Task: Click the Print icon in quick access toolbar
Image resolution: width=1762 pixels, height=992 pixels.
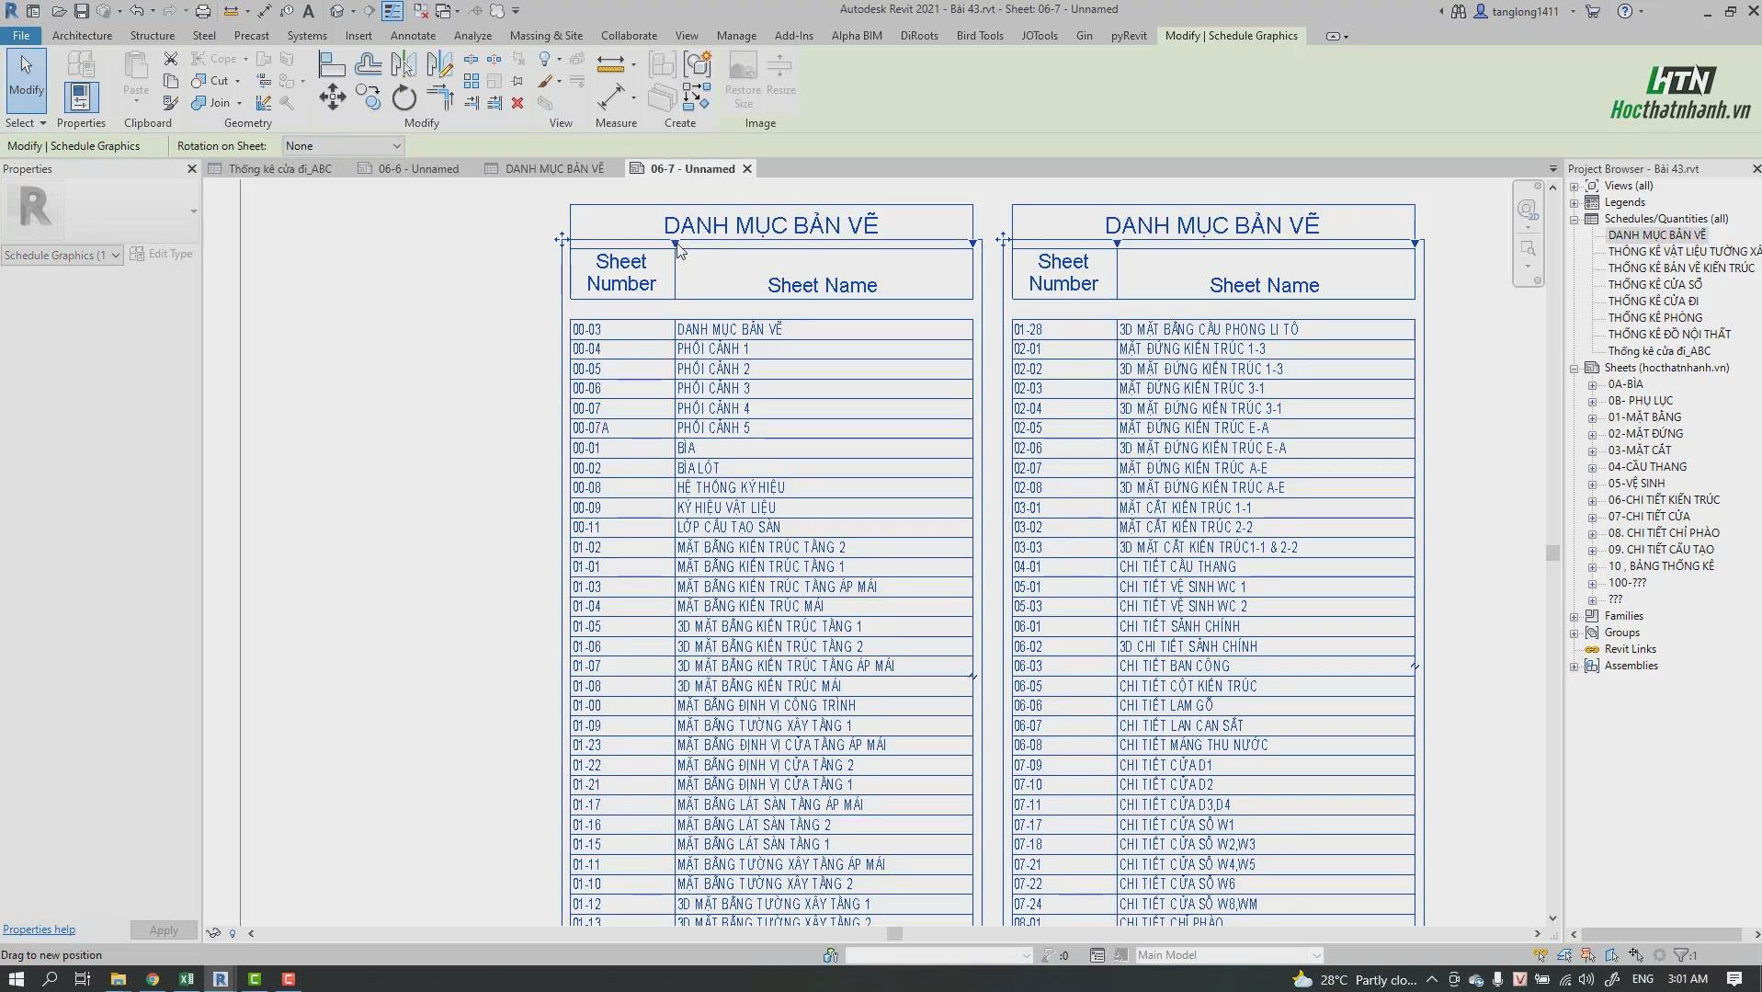Action: [x=202, y=11]
